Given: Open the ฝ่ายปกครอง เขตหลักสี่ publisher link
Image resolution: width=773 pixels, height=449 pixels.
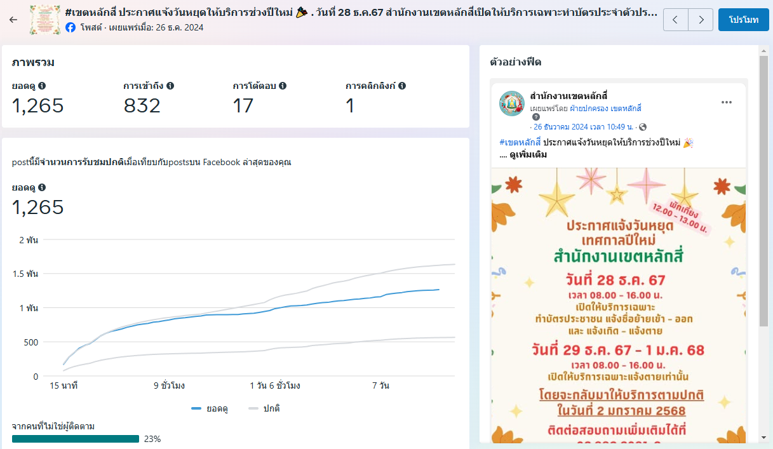Looking at the screenshot, I should click(605, 109).
